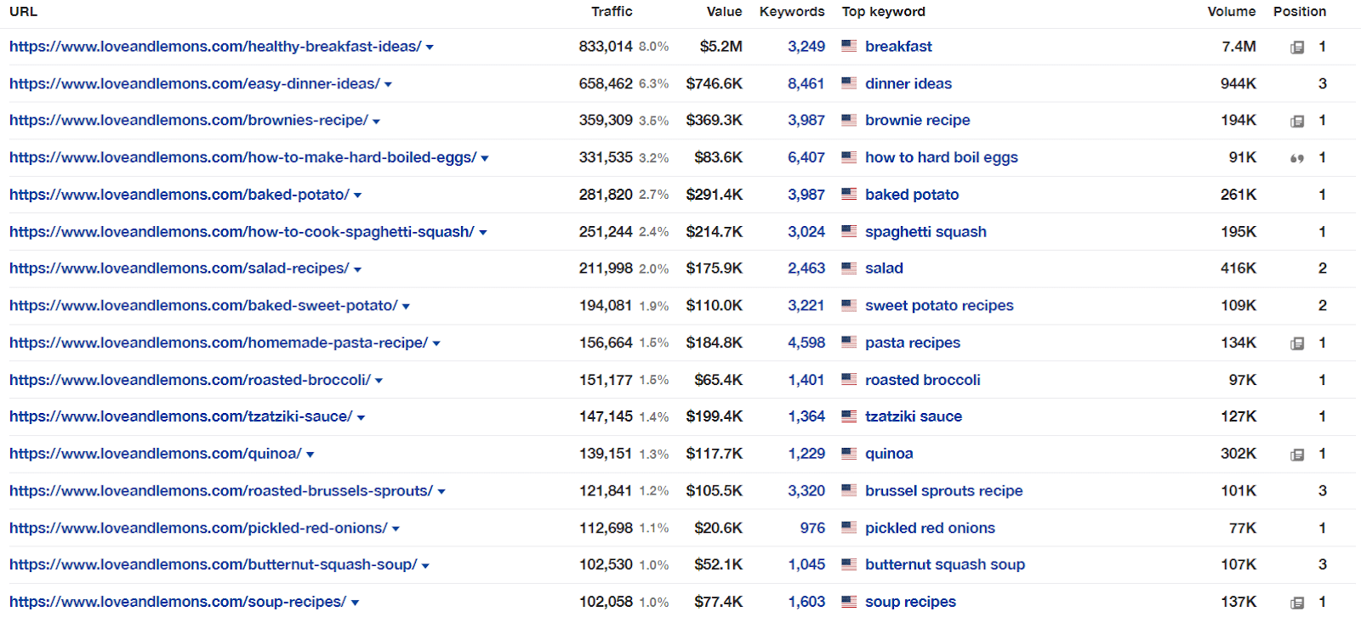
Task: Open dropdown arrow for salad-recipes URL
Action: 357,269
